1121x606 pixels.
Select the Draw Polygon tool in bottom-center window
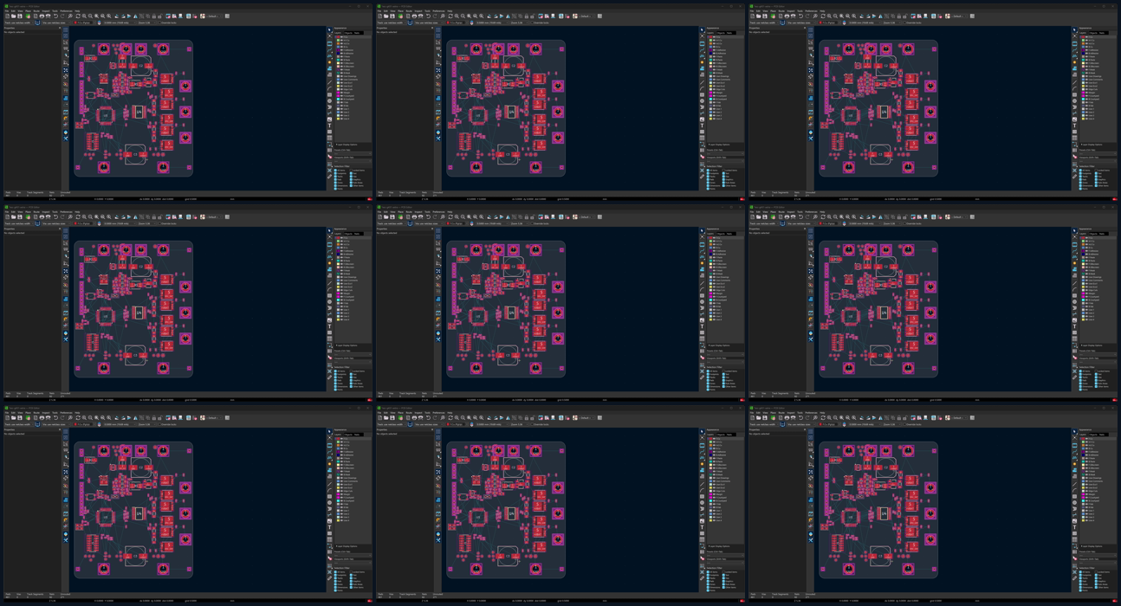(x=702, y=508)
